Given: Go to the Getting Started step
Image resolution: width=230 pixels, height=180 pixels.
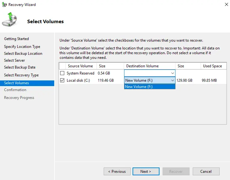Looking at the screenshot, I should [x=16, y=39].
